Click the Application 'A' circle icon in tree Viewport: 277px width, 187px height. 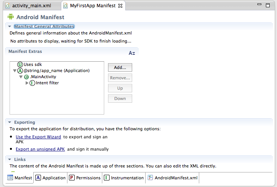pyautogui.click(x=20, y=71)
